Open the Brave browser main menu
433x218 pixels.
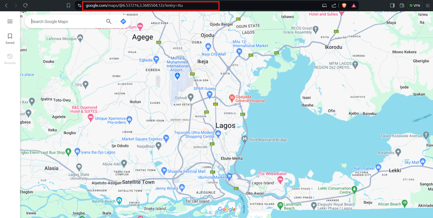tap(427, 6)
